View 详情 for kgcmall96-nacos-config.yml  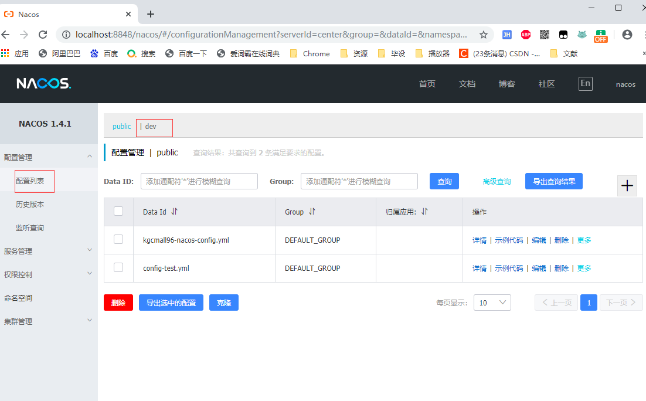click(480, 240)
